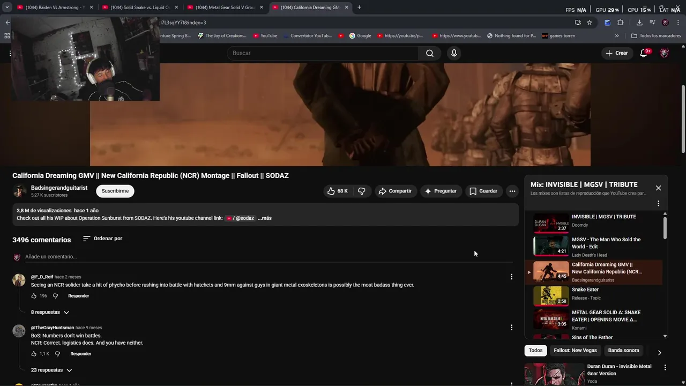
Task: Dislike the F_D_Reif comment
Action: click(55, 296)
